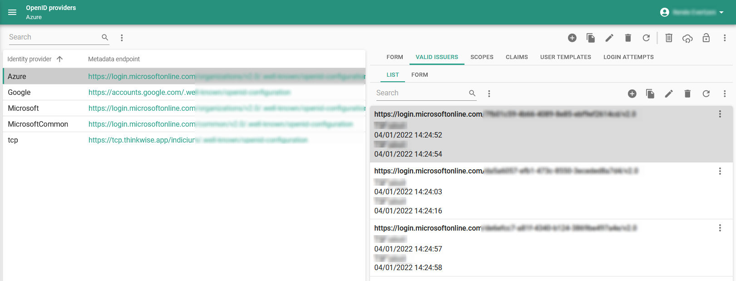Image resolution: width=736 pixels, height=281 pixels.
Task: Select the issuer card dated 14:24:57
Action: click(551, 248)
